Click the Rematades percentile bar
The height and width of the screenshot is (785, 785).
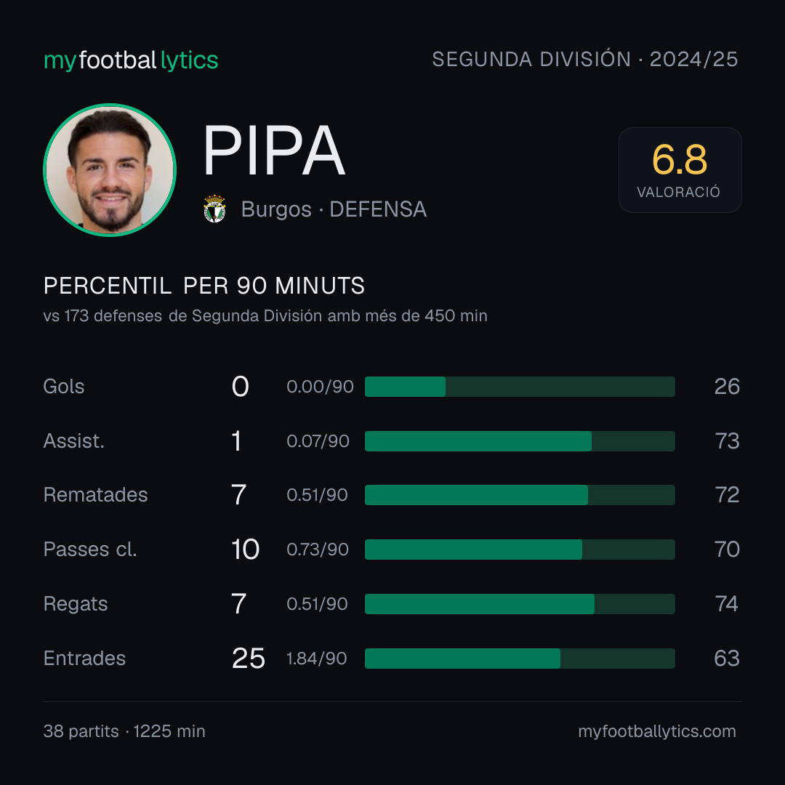point(520,495)
